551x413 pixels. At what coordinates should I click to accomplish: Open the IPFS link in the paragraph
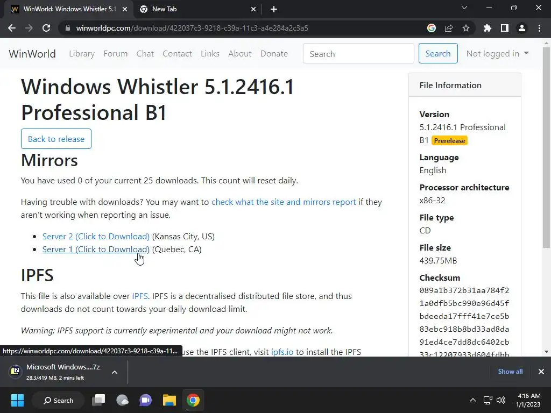(140, 296)
